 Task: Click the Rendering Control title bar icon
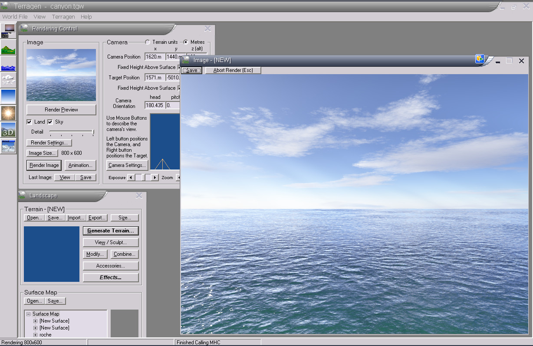24,28
